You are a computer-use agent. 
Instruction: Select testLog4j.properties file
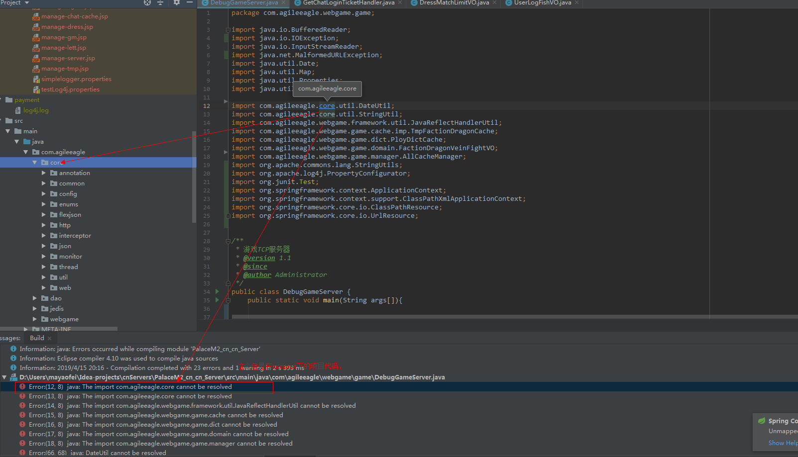click(70, 90)
